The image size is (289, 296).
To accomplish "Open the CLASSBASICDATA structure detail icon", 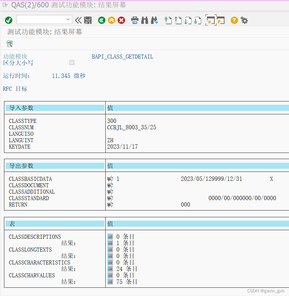I will (x=110, y=179).
